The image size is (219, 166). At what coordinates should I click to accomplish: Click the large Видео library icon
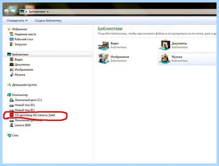coord(104,45)
